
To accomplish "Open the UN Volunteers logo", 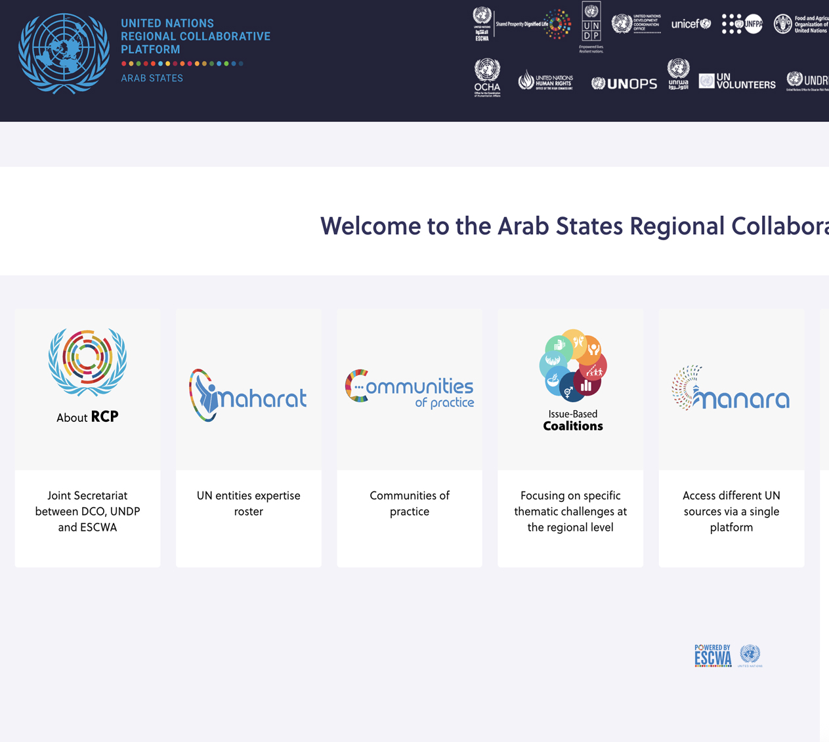I will pyautogui.click(x=736, y=81).
